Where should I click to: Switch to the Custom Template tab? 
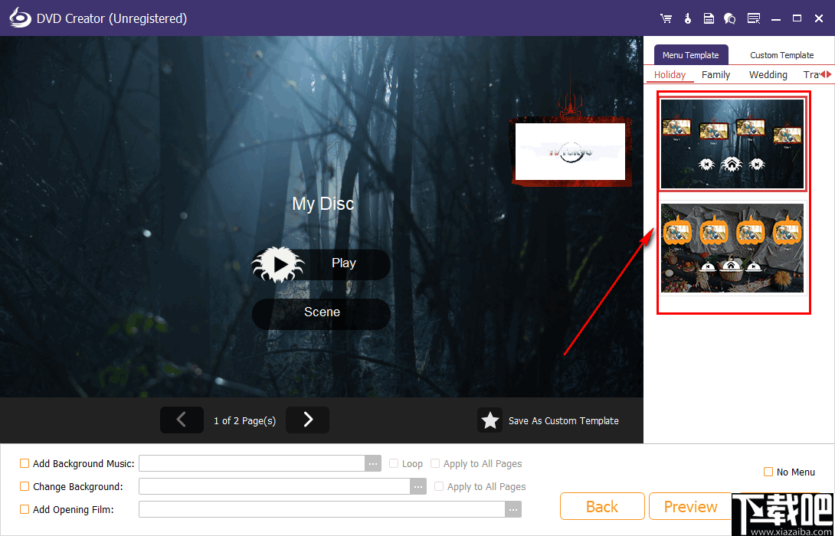(781, 54)
